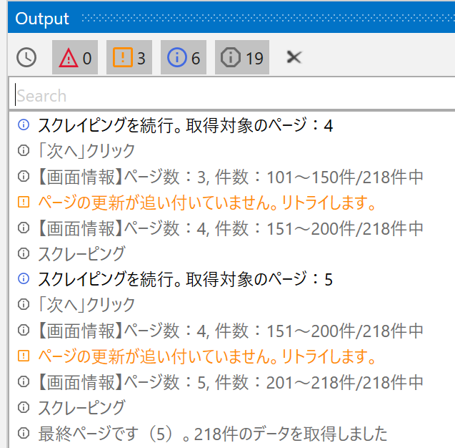Toggle the trace filter showing 19

[x=242, y=57]
